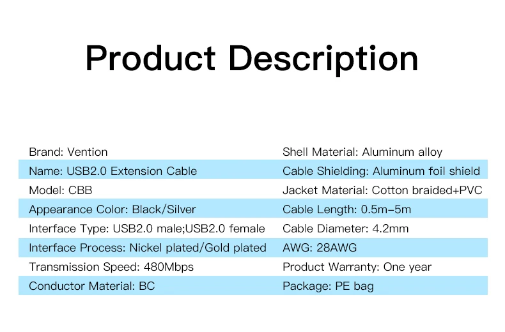Click Shell Material: Aluminum alloy text
505x332 pixels.
[x=362, y=152]
